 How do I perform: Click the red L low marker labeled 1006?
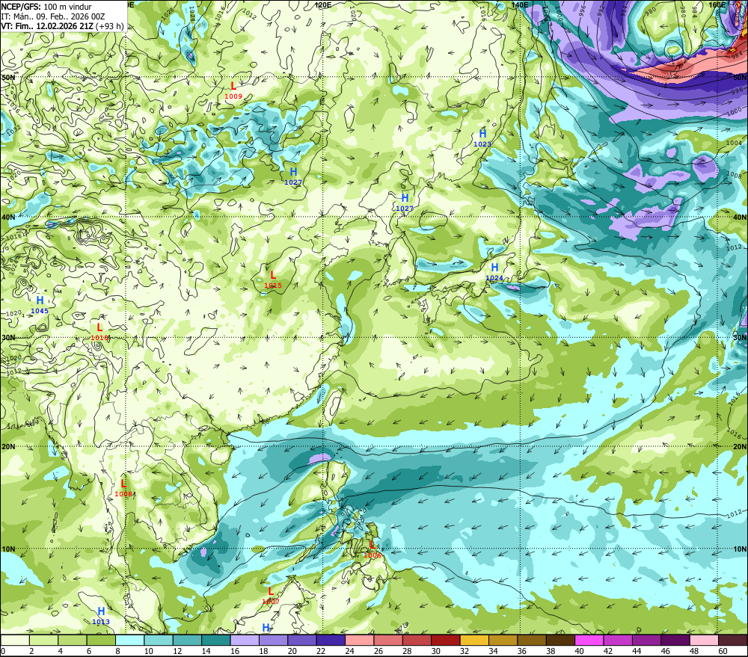[x=373, y=545]
